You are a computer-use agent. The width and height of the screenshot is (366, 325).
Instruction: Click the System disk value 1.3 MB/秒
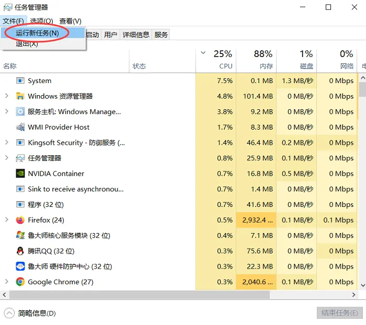[x=298, y=80]
